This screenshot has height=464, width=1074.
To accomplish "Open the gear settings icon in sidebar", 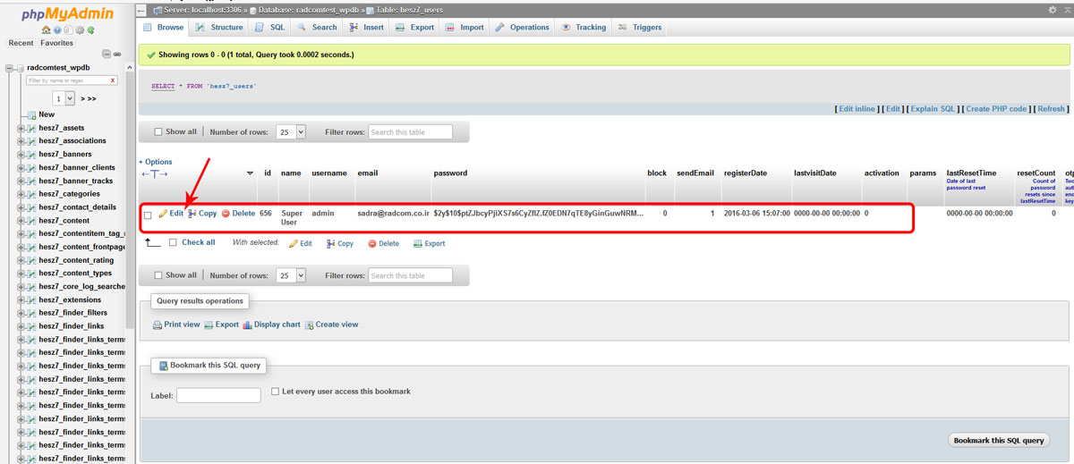I will pyautogui.click(x=79, y=30).
